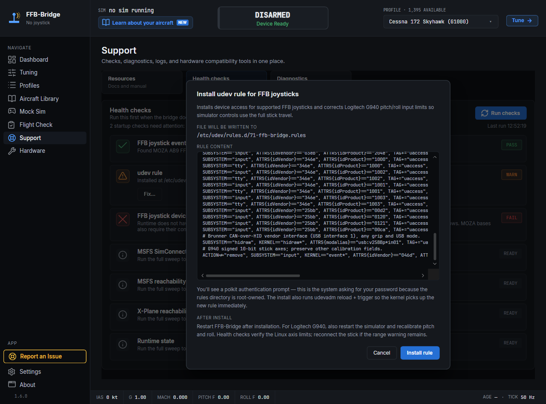The image size is (546, 404).
Task: Switch to the Resources tab
Action: point(142,82)
